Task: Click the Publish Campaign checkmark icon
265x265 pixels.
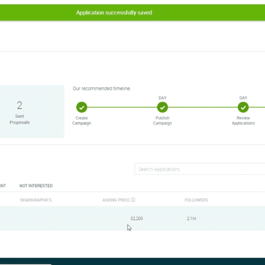Action: (163, 107)
